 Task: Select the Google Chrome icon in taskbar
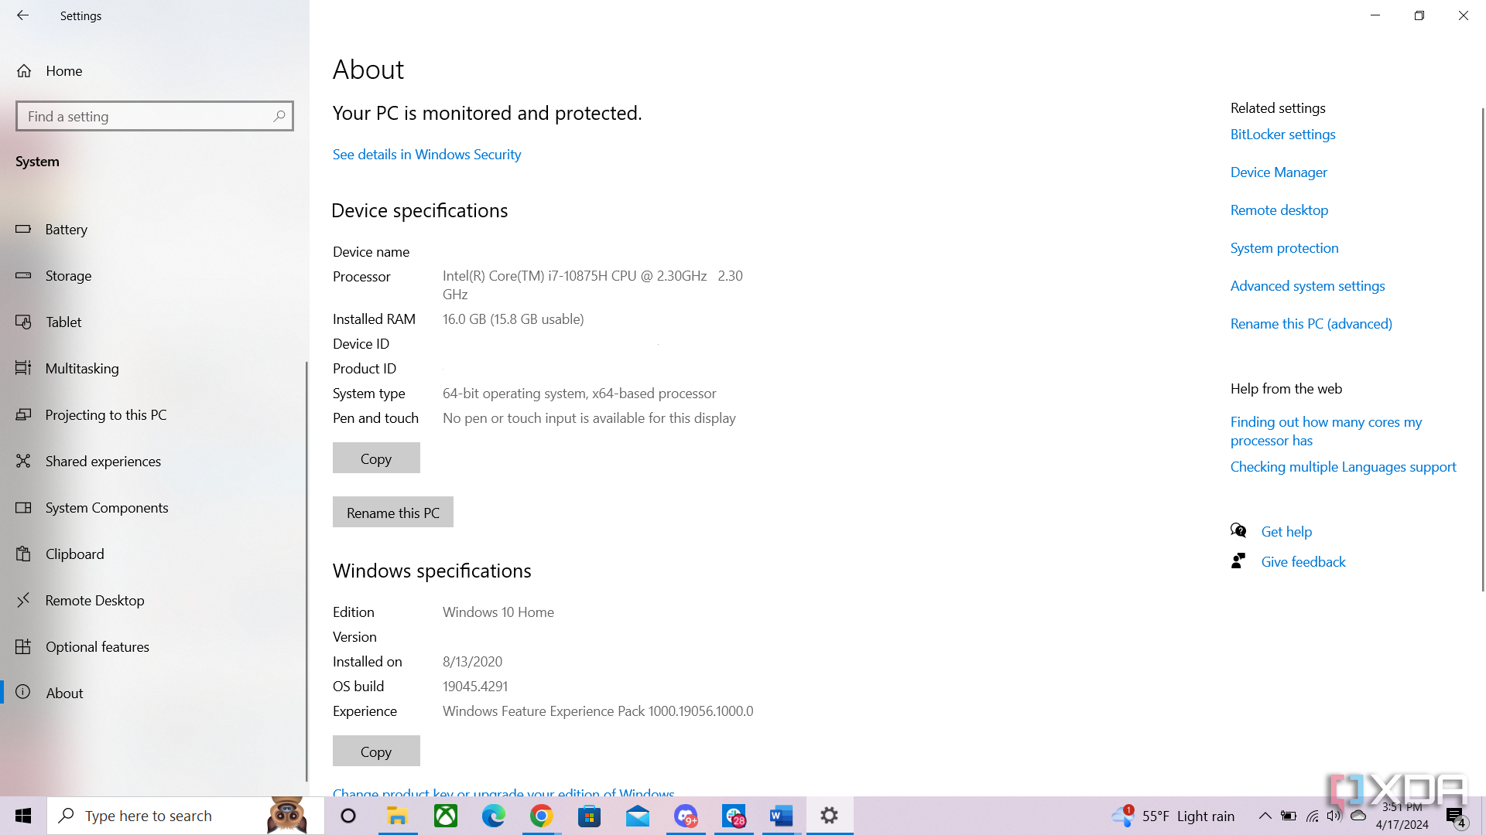coord(540,815)
